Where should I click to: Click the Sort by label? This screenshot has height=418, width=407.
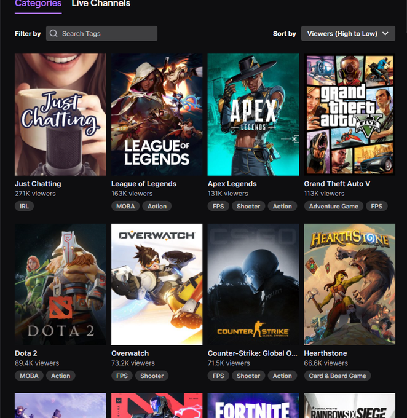coord(284,34)
